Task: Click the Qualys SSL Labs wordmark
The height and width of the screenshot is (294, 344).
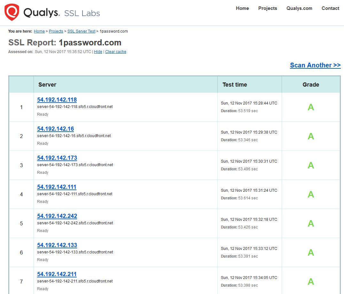Action: [x=62, y=13]
